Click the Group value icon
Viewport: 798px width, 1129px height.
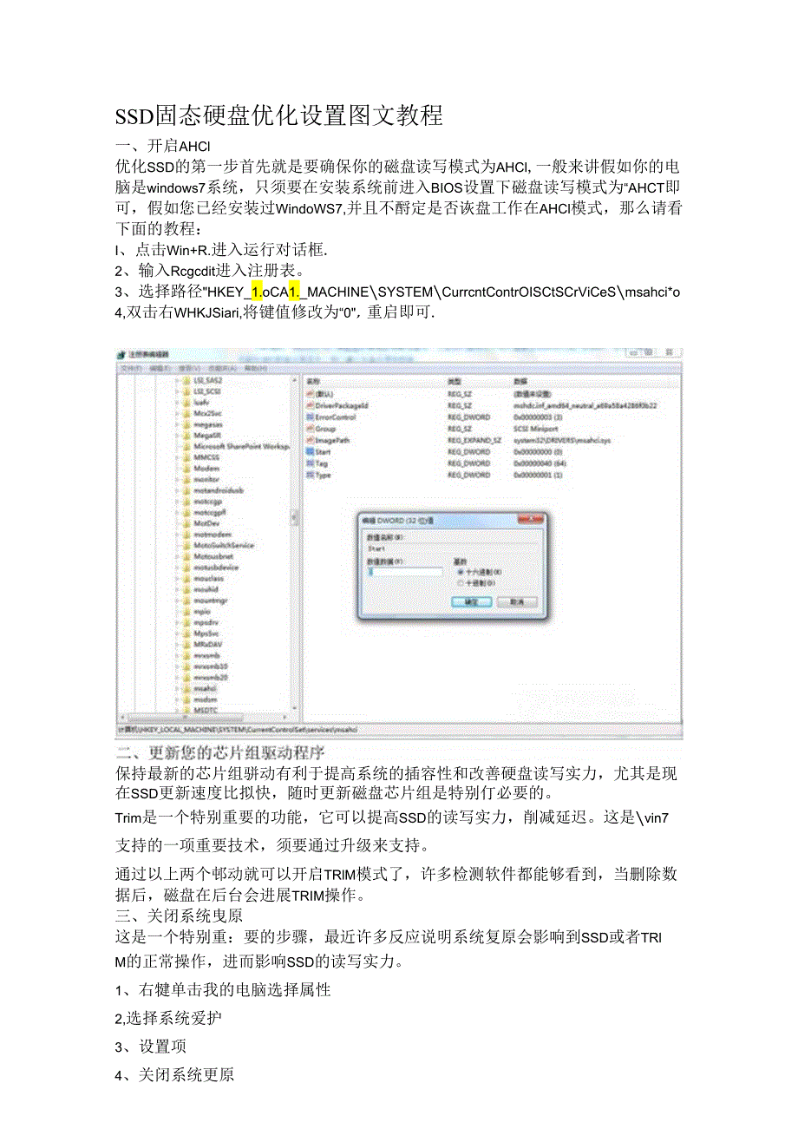[309, 428]
